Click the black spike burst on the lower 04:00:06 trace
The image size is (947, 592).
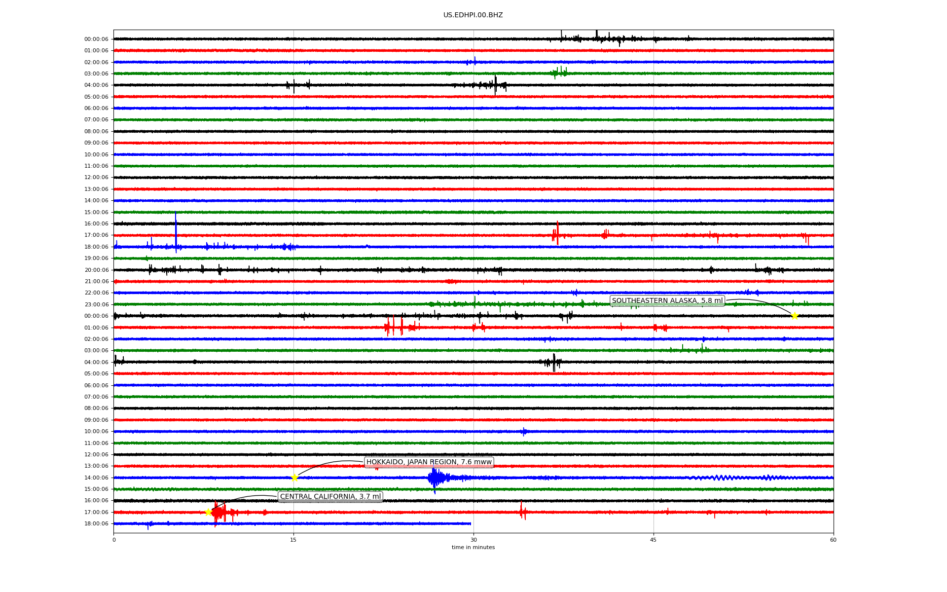553,363
